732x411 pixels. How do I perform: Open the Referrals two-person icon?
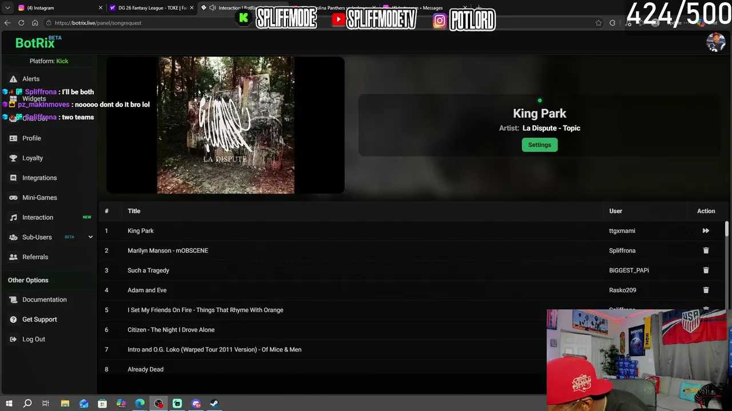point(13,257)
